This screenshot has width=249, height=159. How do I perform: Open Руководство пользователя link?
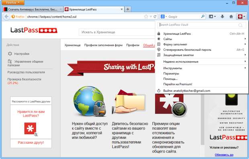[x=26, y=72]
